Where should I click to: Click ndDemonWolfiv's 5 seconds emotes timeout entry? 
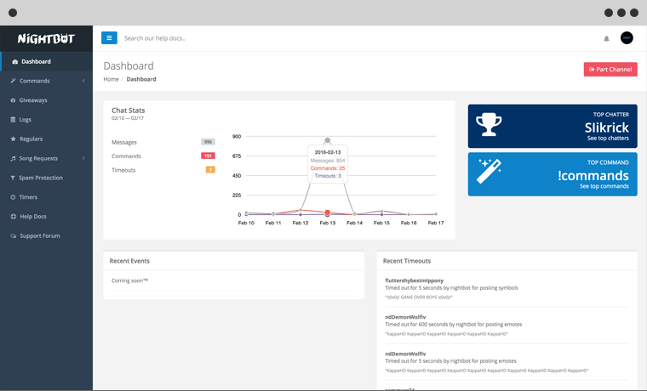click(507, 362)
